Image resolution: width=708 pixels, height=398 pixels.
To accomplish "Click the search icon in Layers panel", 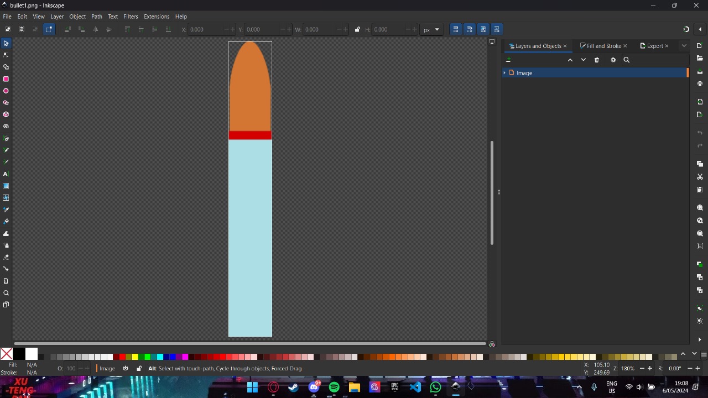I will (x=627, y=60).
